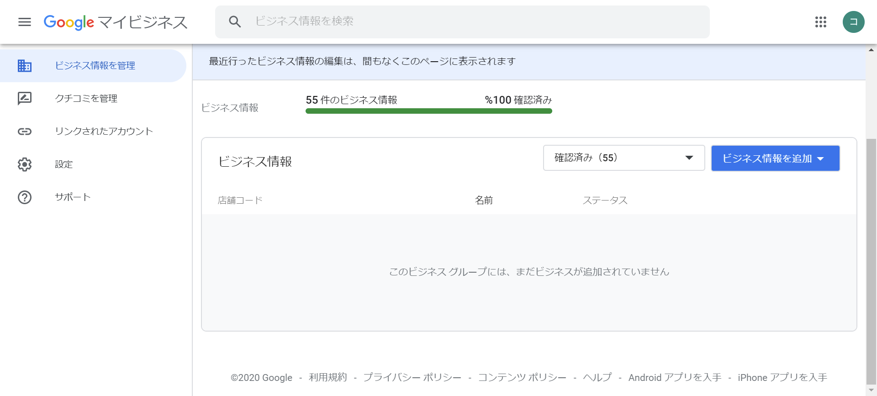Open the コンテンツ ポリシー footer link

click(x=522, y=377)
